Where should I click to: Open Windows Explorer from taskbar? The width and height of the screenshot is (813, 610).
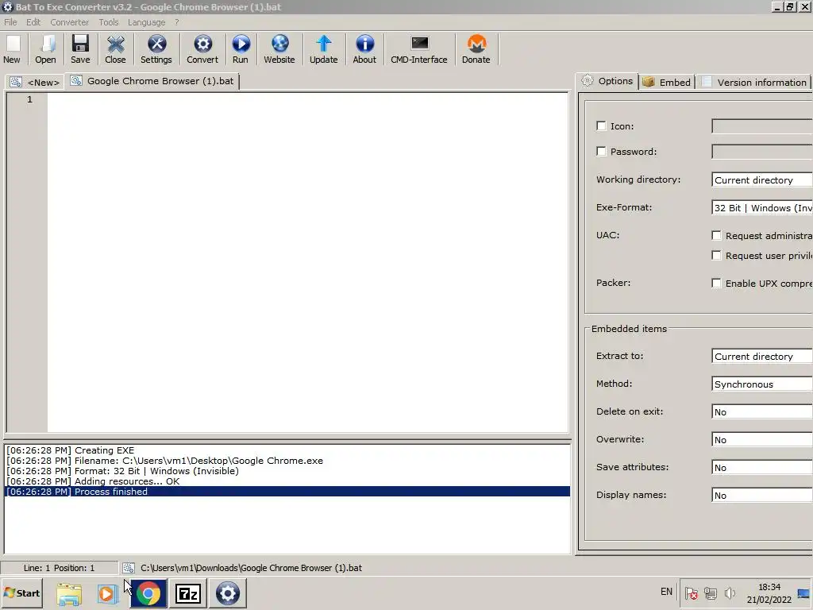point(69,593)
